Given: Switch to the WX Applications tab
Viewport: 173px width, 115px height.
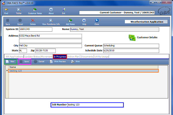Looking at the screenshot, I should click(x=14, y=57).
